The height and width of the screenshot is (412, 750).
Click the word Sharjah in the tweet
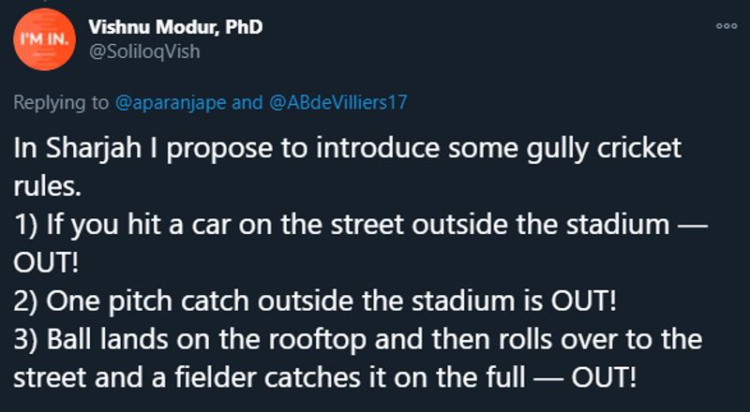[94, 149]
